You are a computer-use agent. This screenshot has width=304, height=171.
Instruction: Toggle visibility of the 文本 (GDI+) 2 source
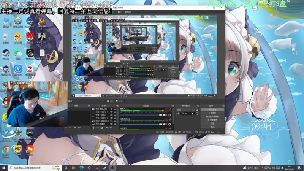(x=111, y=118)
